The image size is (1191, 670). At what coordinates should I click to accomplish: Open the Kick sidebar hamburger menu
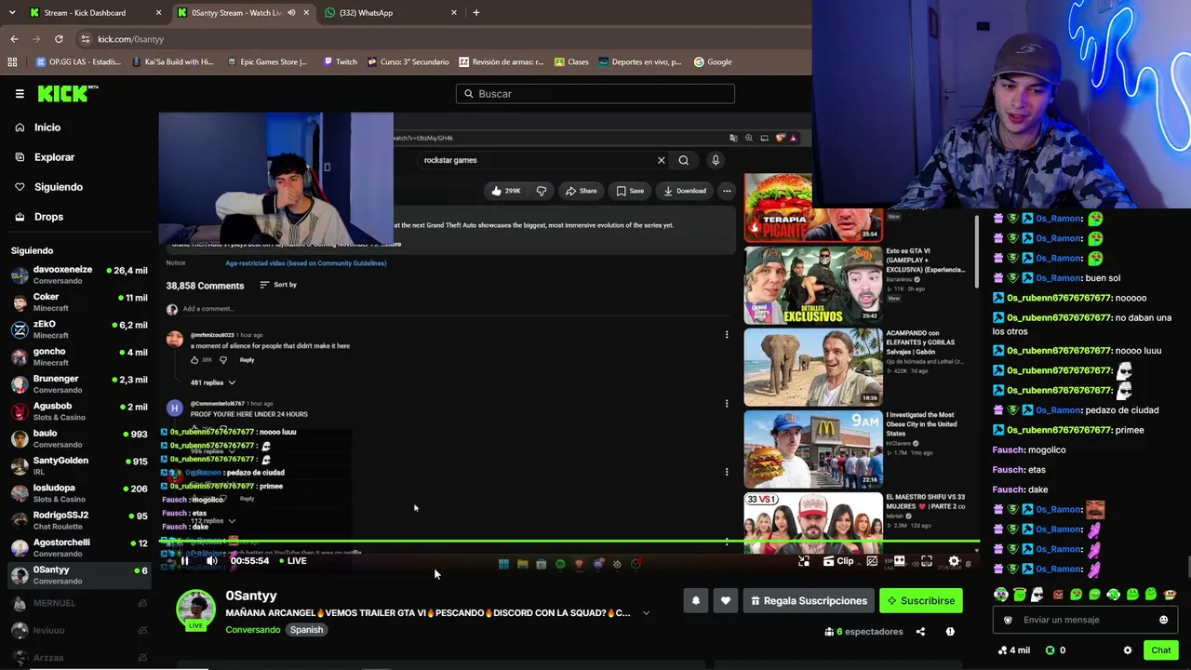coord(20,93)
